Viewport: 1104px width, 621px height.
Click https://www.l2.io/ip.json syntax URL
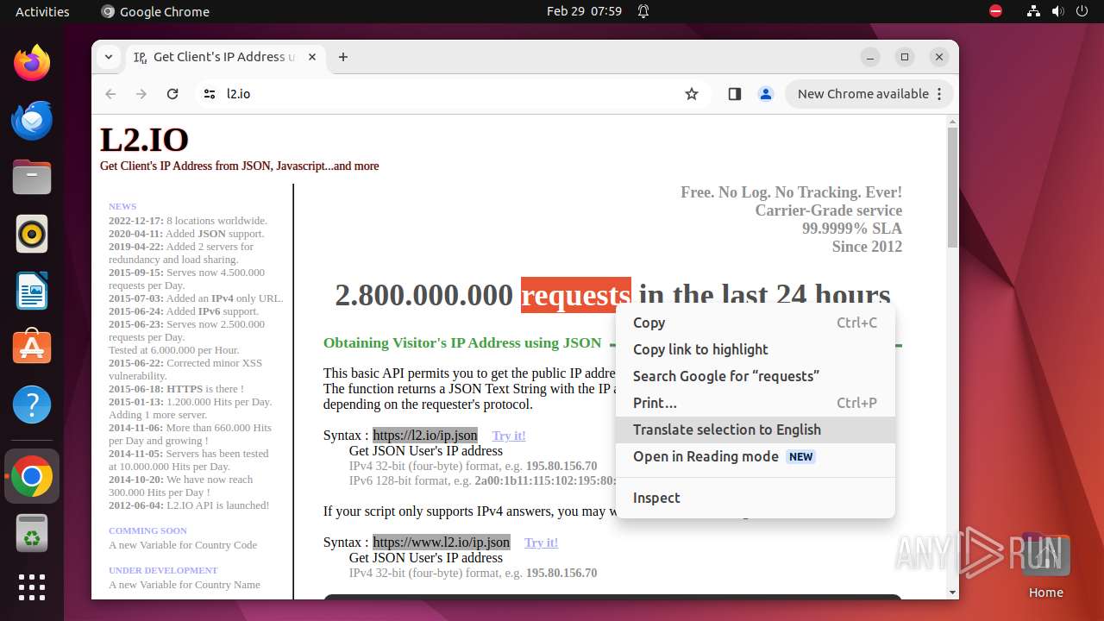(442, 543)
